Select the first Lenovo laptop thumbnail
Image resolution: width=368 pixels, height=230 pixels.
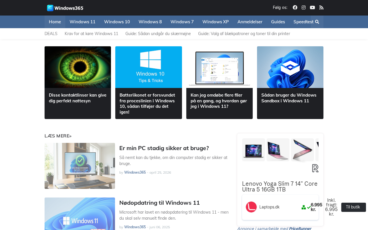tap(254, 150)
